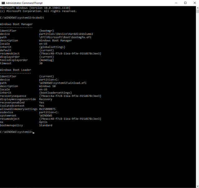
Task: Click the timeout value '30'
Action: tap(41, 63)
